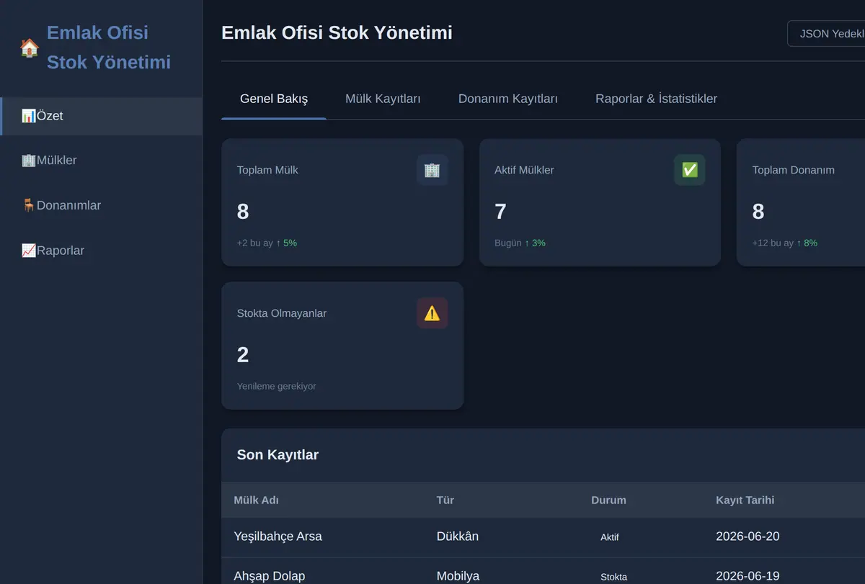Click the Mülk Adı column header
This screenshot has width=865, height=584.
pyautogui.click(x=256, y=500)
